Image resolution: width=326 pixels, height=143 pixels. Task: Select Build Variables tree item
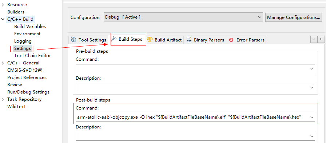(x=30, y=27)
